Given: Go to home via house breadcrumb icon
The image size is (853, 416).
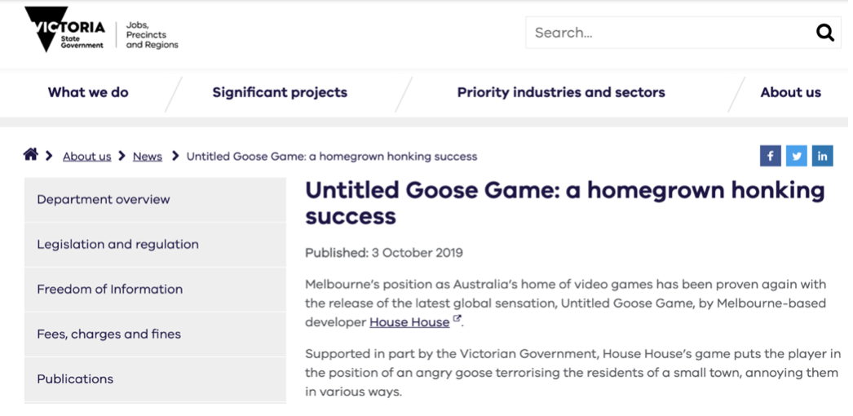Looking at the screenshot, I should [30, 155].
